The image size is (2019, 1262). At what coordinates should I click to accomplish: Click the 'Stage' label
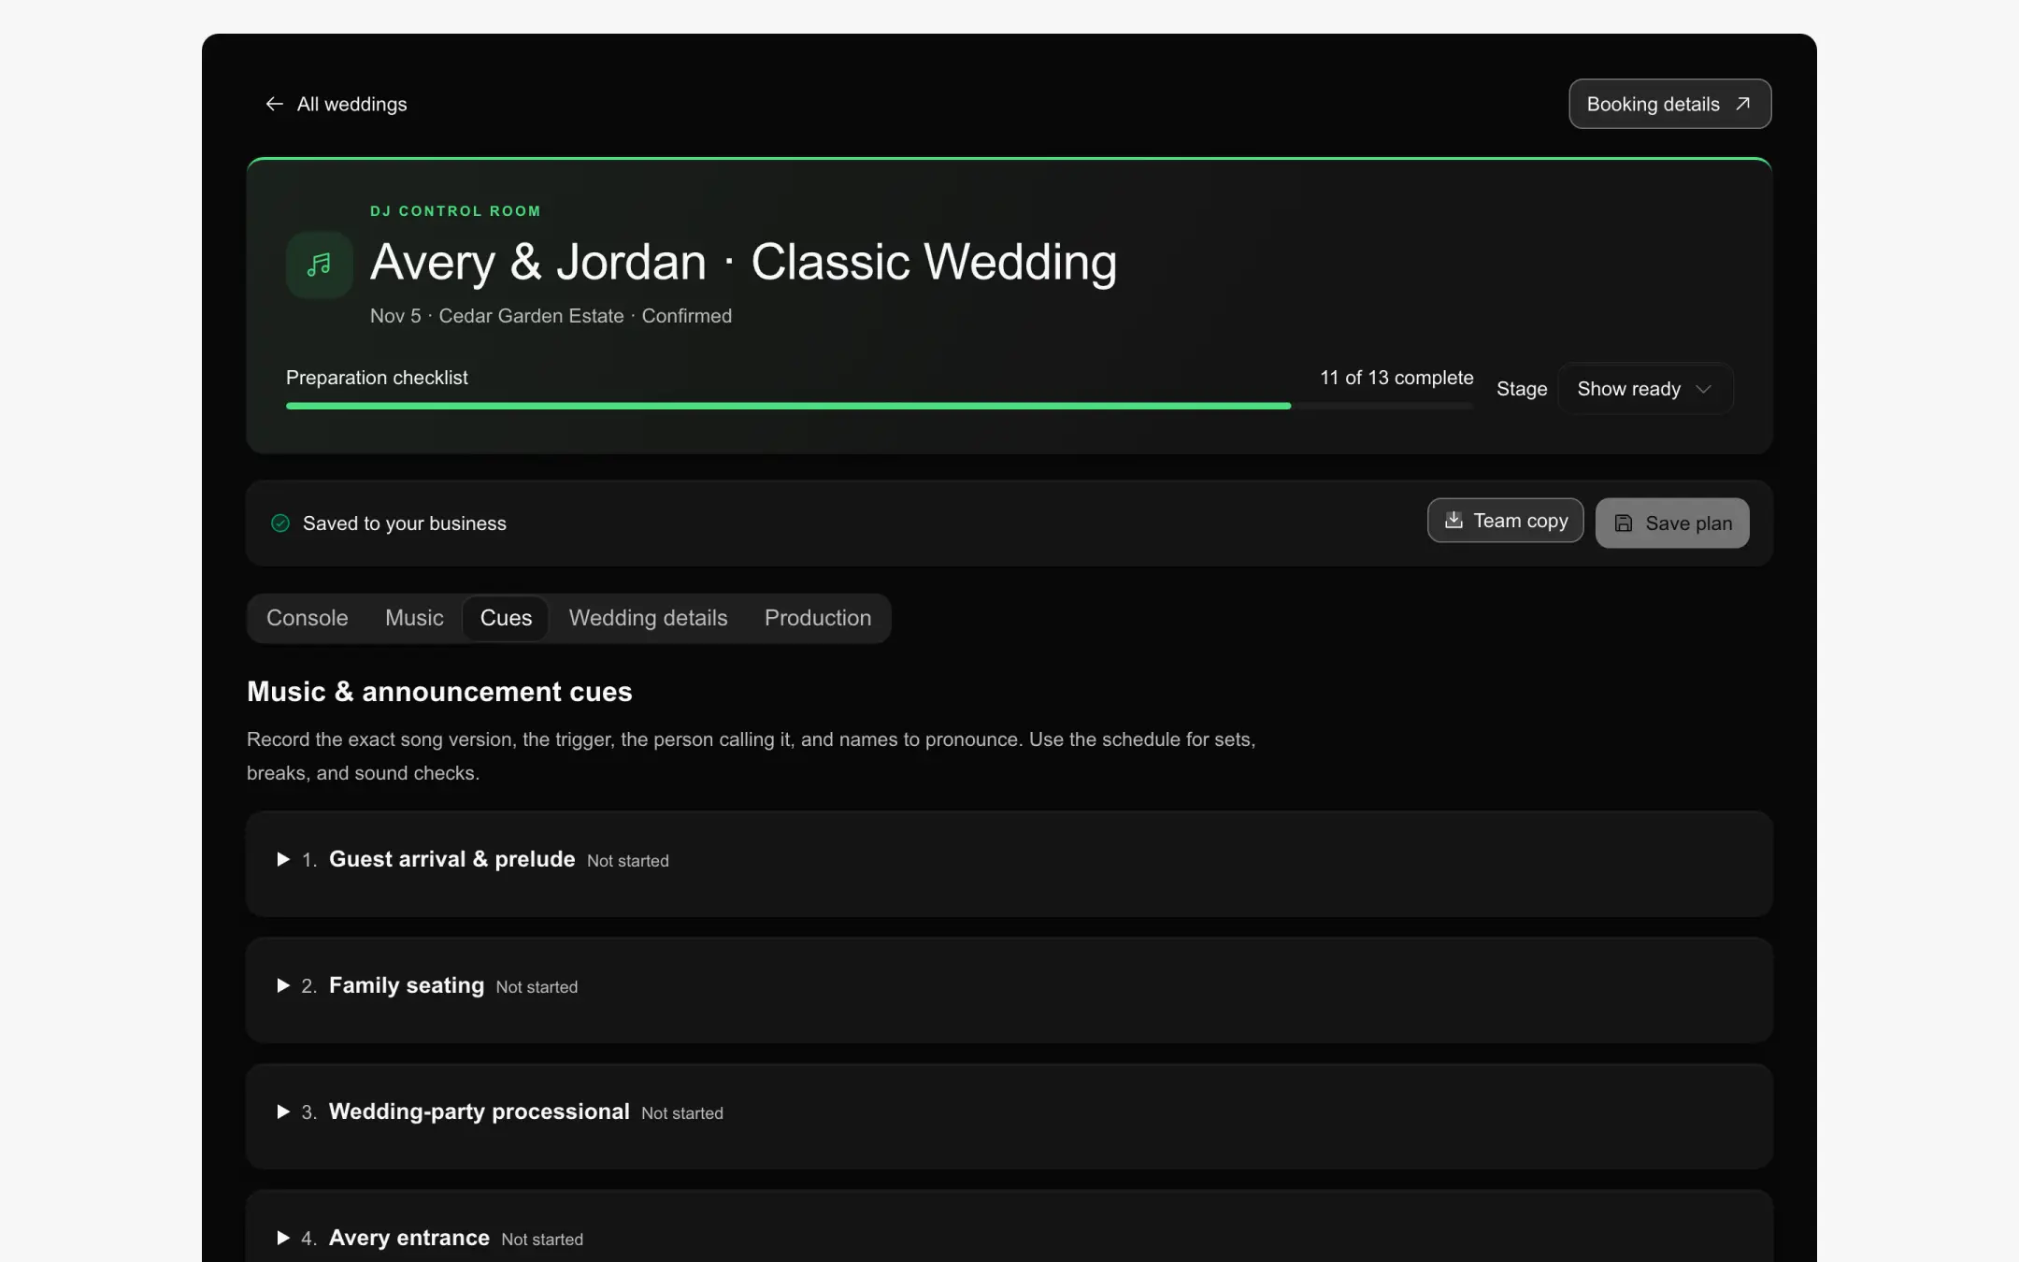(x=1522, y=389)
